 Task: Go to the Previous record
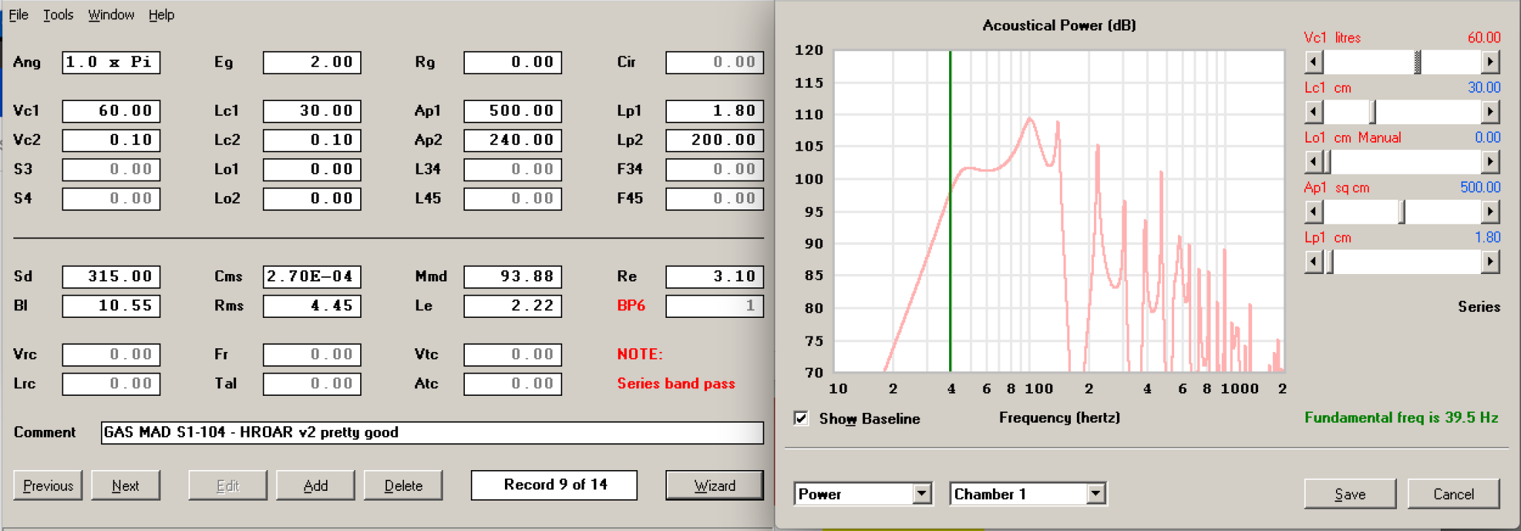pos(48,486)
